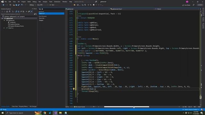Open File Explorer from the Windows taskbar
The height and width of the screenshot is (115, 205).
coord(61,113)
